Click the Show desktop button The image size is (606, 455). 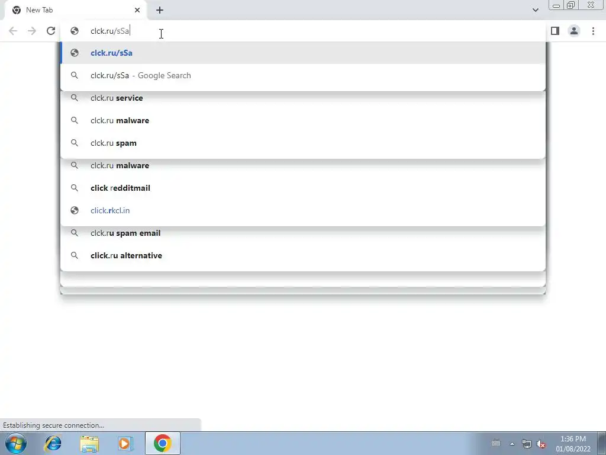coord(601,443)
